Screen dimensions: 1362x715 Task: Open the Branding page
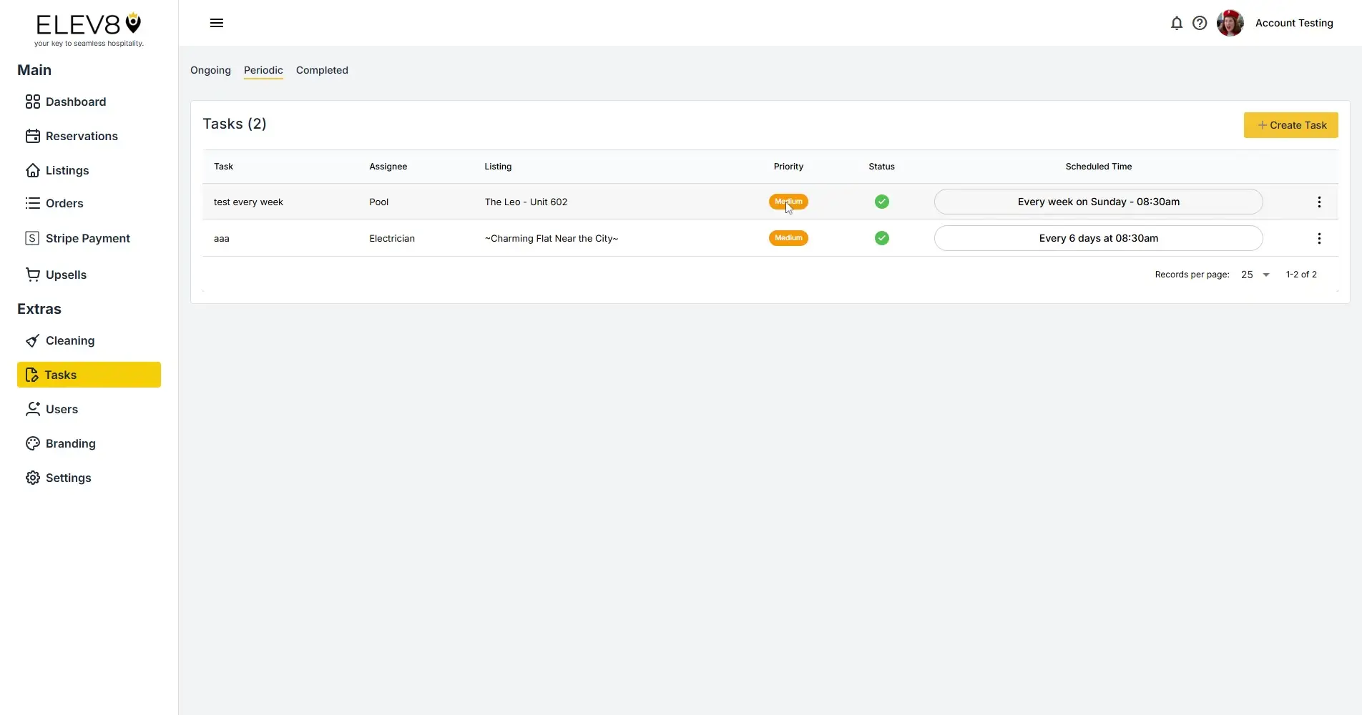pyautogui.click(x=70, y=443)
